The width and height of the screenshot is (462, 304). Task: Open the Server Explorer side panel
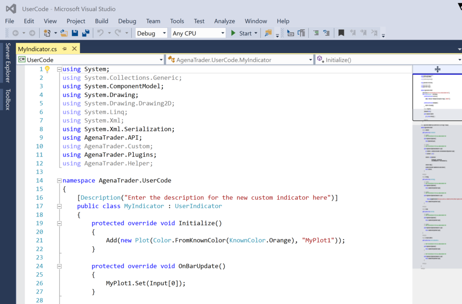8,63
